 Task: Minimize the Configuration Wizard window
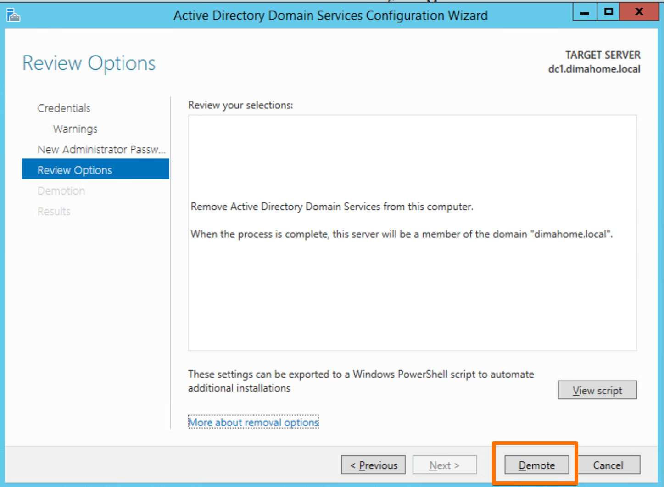pyautogui.click(x=585, y=12)
